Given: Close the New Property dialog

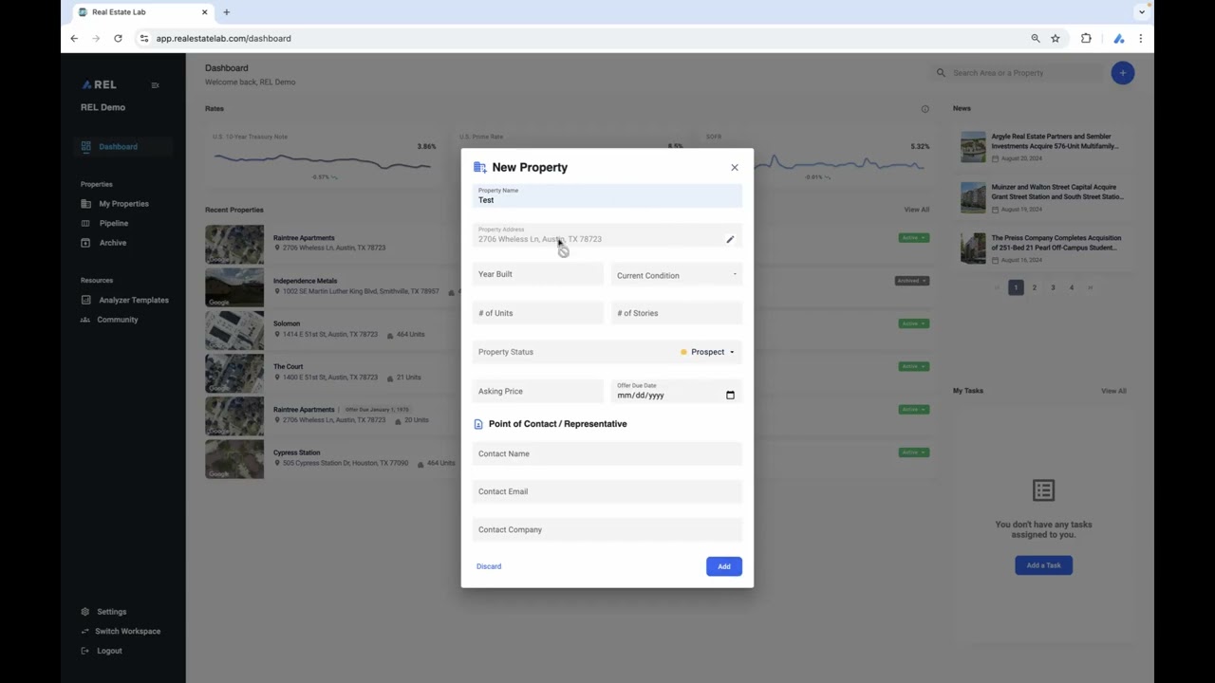Looking at the screenshot, I should pos(734,168).
